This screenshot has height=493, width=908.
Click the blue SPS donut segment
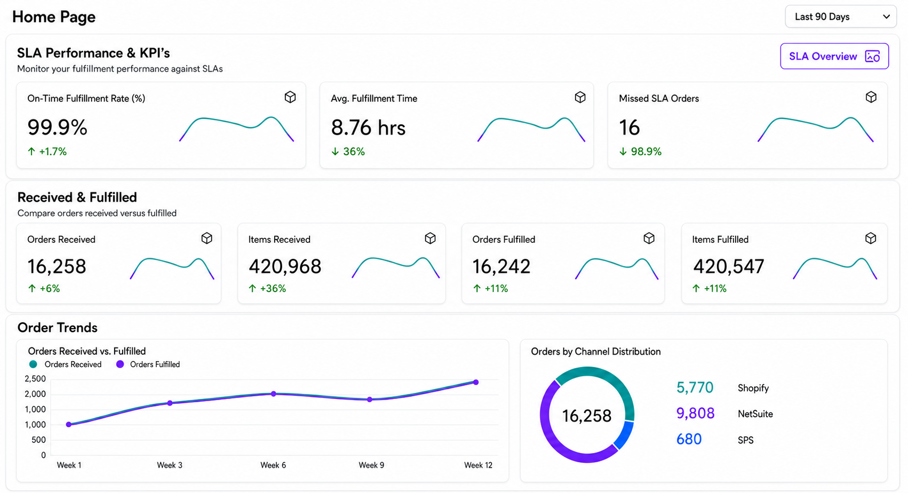tap(624, 435)
